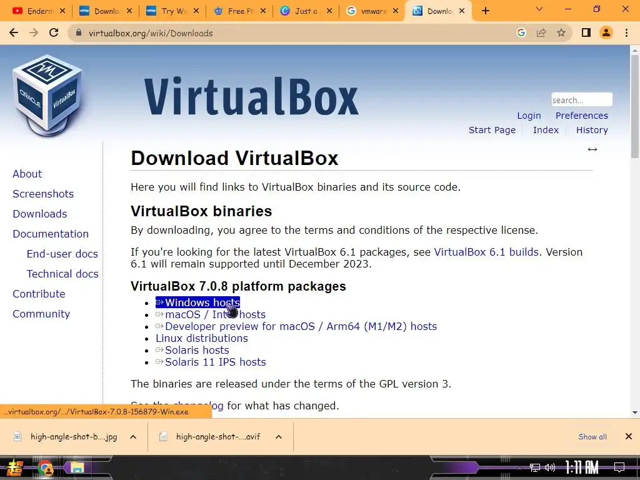Open About in the sidebar
640x480 pixels.
27,174
